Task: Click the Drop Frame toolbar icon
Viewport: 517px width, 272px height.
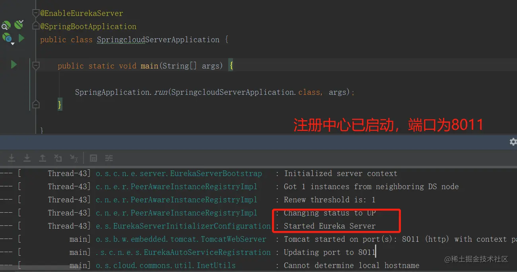Action: click(x=58, y=158)
